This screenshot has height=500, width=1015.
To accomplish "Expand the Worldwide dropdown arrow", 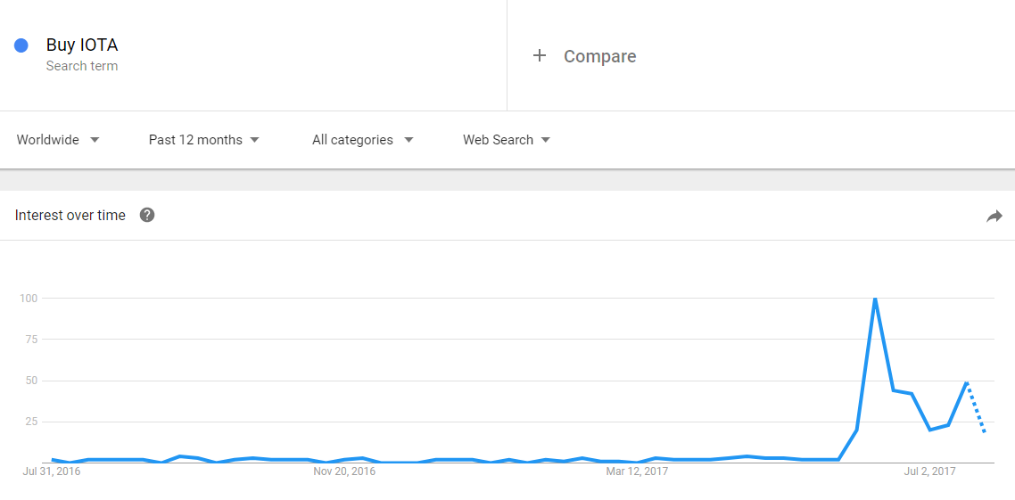I will [95, 140].
